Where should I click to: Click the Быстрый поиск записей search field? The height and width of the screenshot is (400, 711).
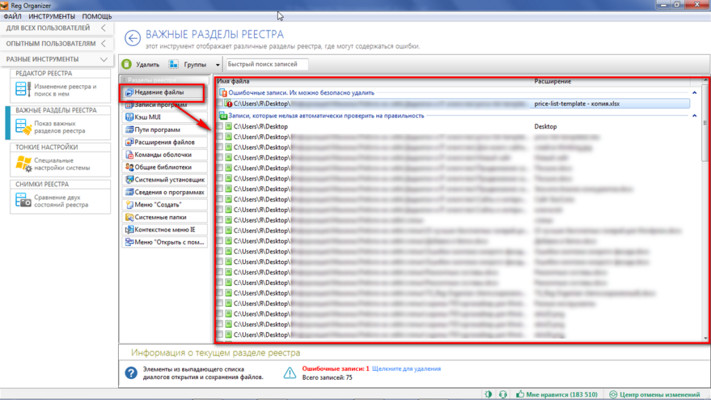pyautogui.click(x=267, y=65)
